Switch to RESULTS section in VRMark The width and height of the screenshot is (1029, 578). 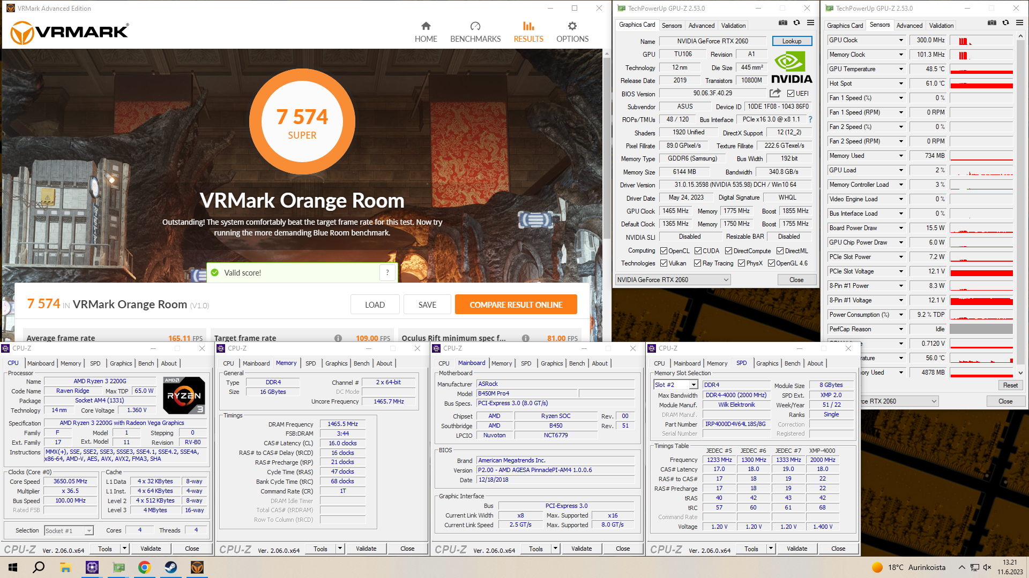pos(528,32)
